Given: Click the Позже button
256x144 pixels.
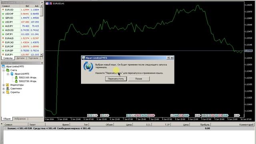Looking at the screenshot, I should (x=139, y=79).
